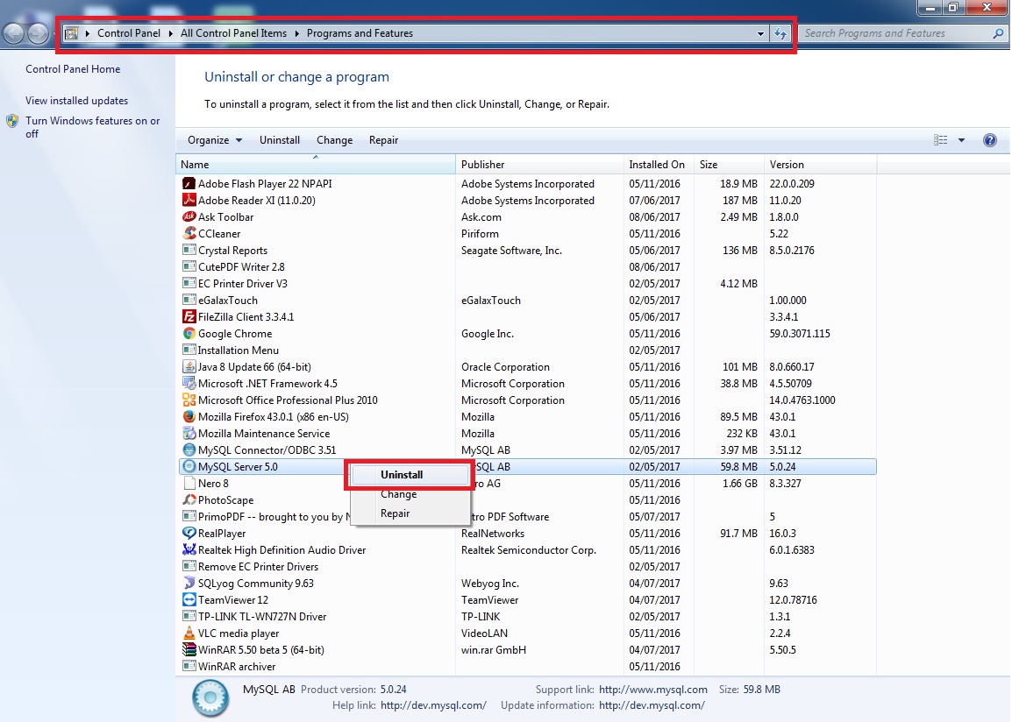Click the VLC media player cone icon
The height and width of the screenshot is (722, 1012).
click(x=189, y=634)
